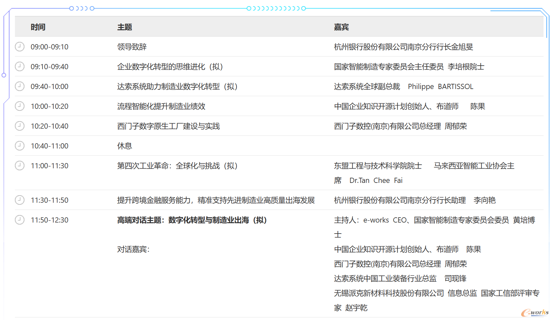Click the topic 西门子数字原生工厂建设与实践

tap(169, 126)
